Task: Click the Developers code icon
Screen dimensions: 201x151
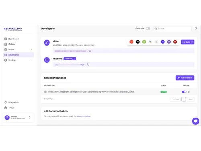Action: [x=6, y=55]
